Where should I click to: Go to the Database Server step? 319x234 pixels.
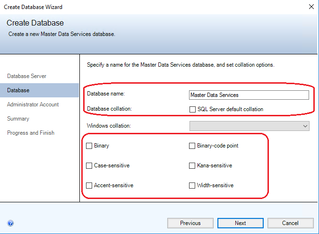pos(26,76)
